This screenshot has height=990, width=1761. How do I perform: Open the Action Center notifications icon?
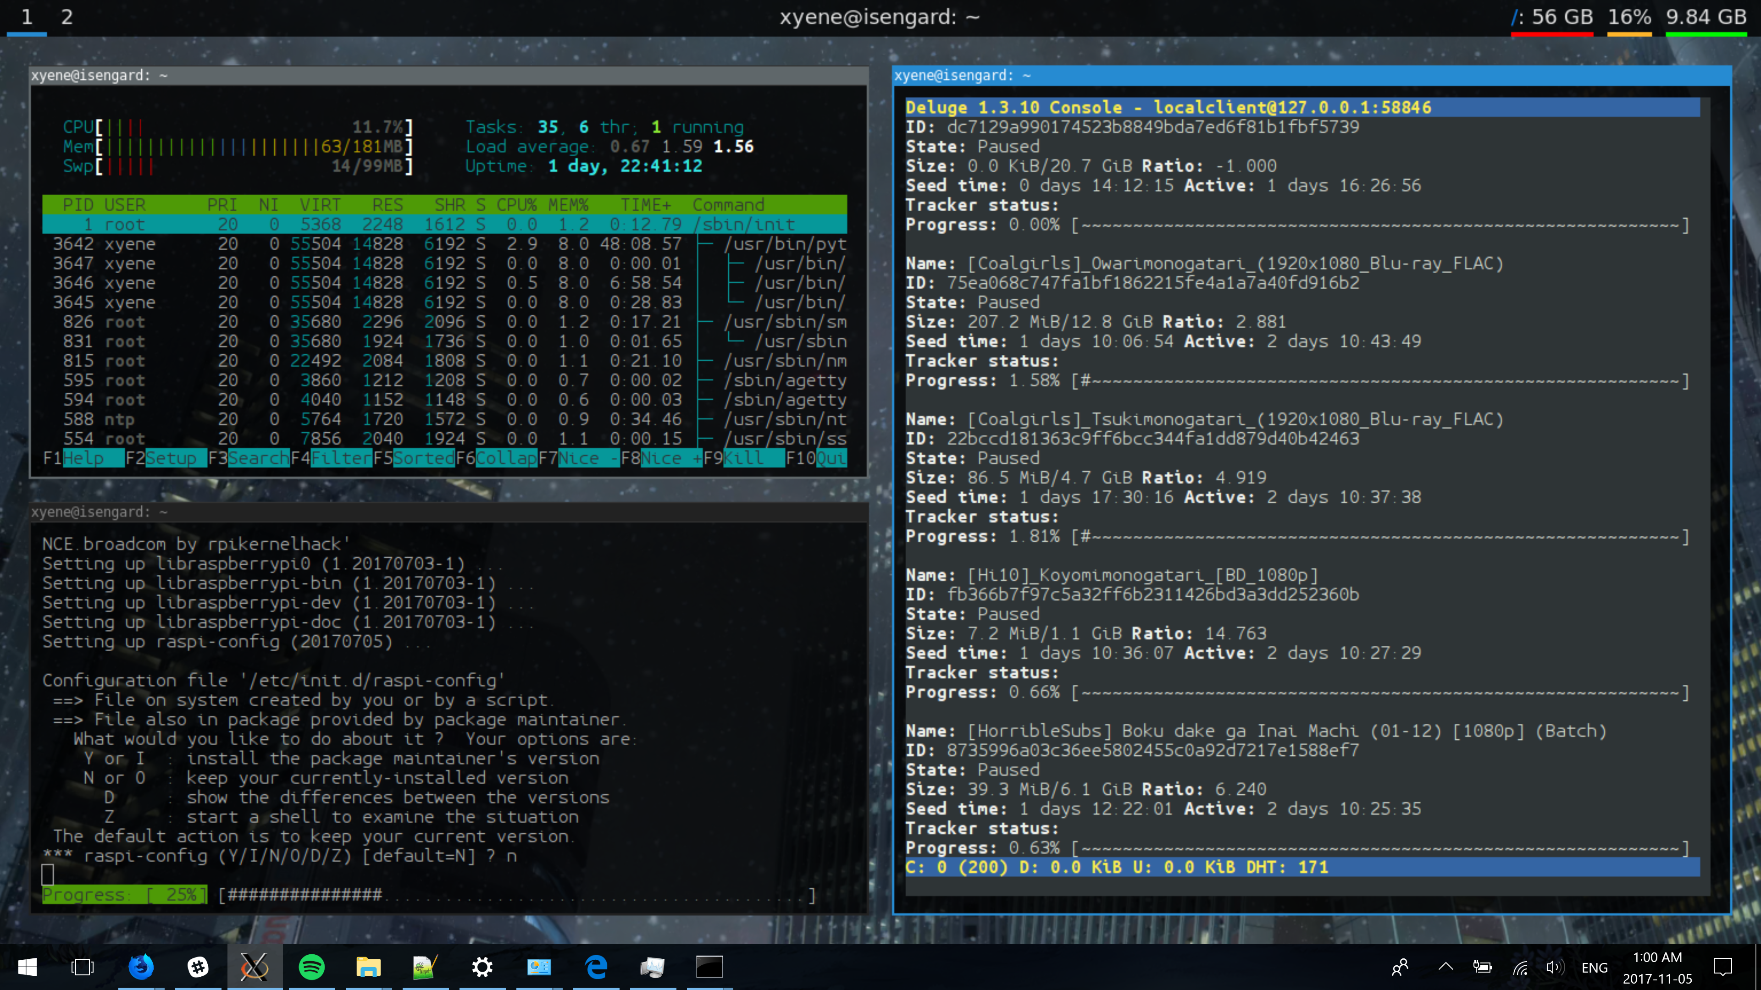pyautogui.click(x=1723, y=967)
